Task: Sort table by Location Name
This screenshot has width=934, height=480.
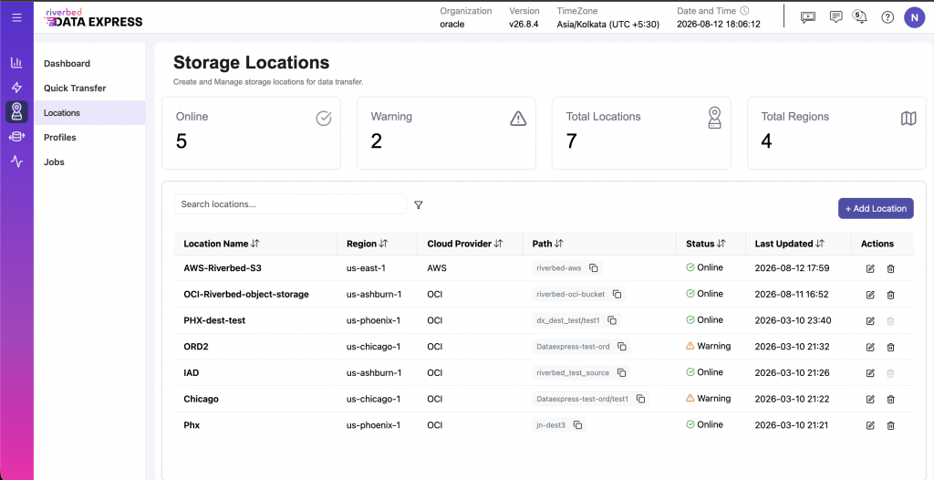Action: [x=255, y=244]
